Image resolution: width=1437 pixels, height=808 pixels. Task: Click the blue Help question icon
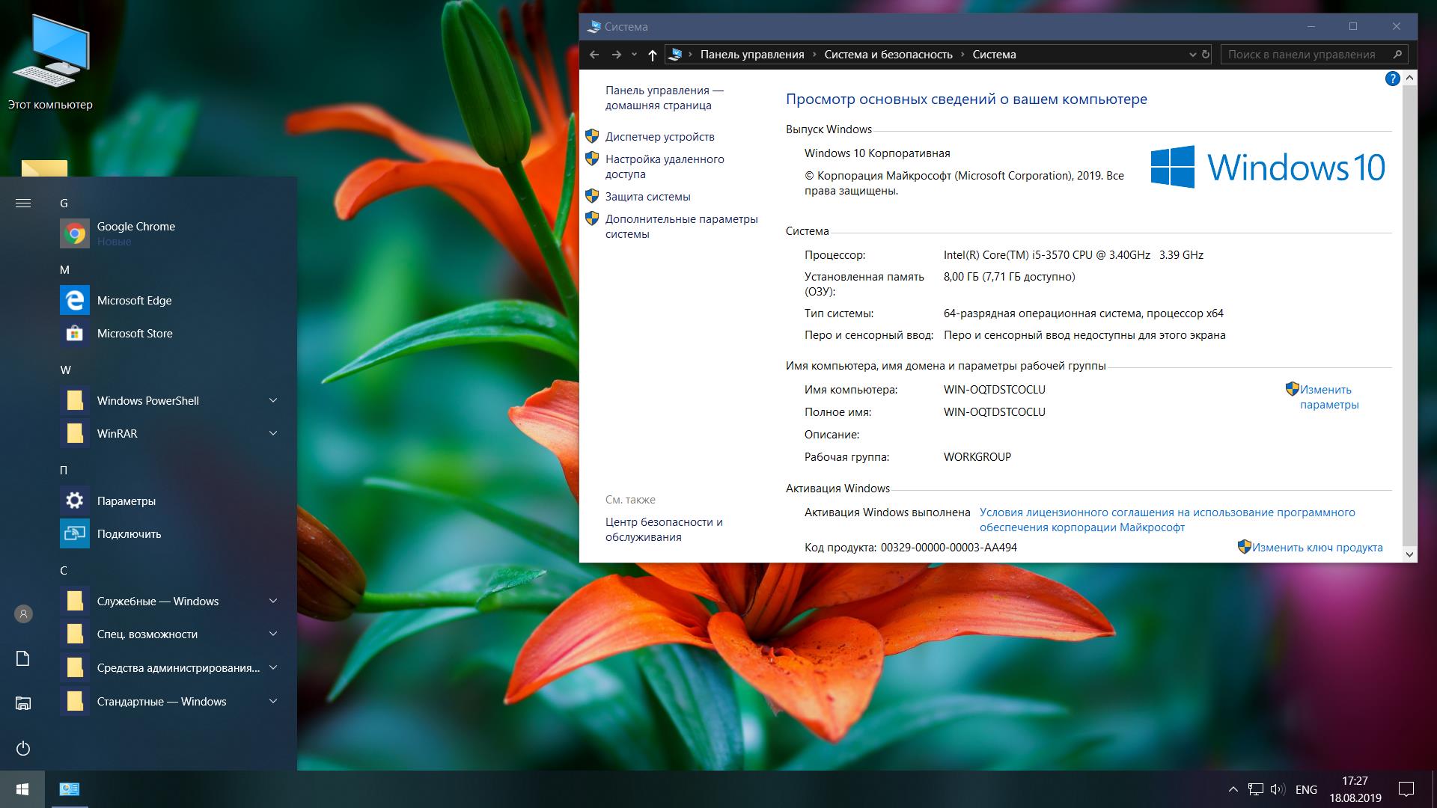(x=1392, y=79)
